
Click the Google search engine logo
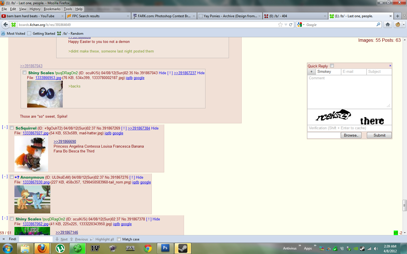300,25
